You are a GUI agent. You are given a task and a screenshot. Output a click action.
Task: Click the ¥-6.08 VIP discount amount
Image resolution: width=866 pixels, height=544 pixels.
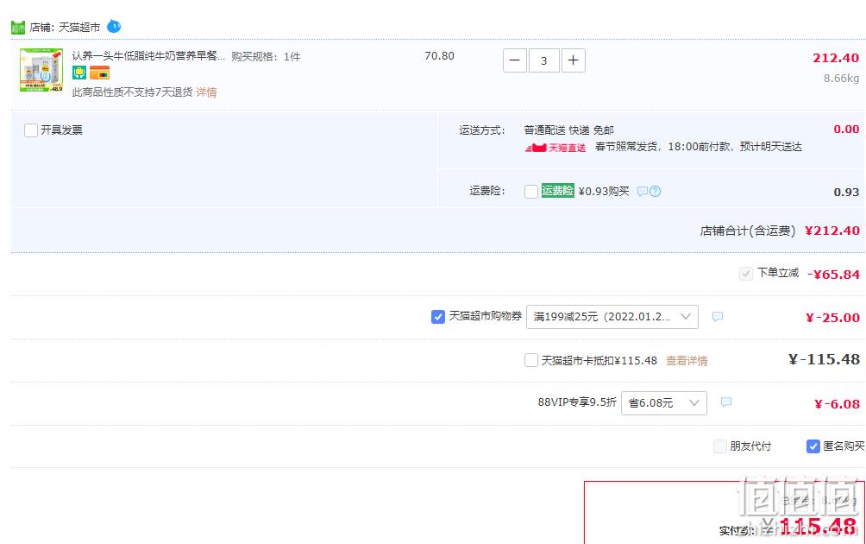(x=837, y=404)
